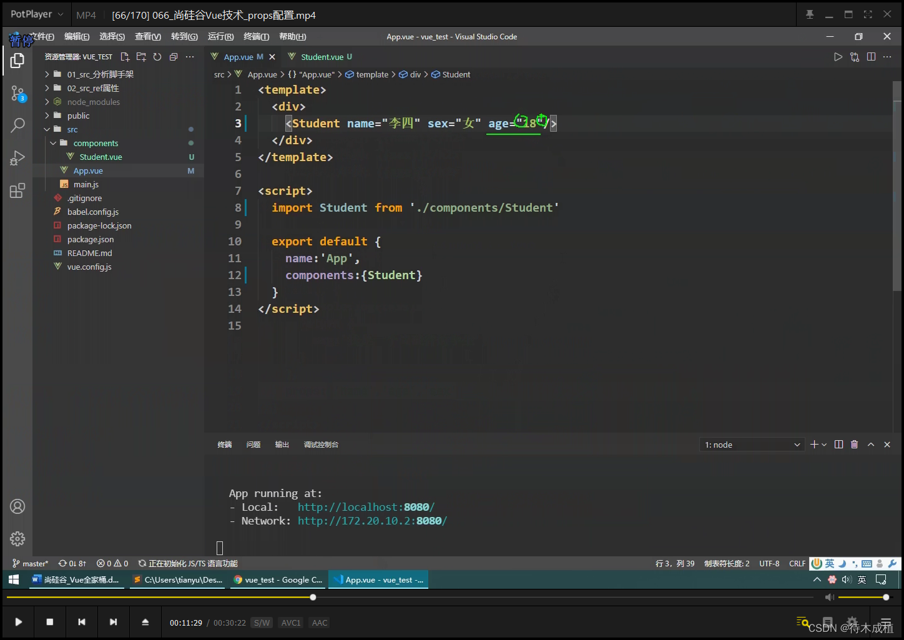Screen dimensions: 904x640
Task: Open the Explorer view in activity bar
Action: click(17, 61)
